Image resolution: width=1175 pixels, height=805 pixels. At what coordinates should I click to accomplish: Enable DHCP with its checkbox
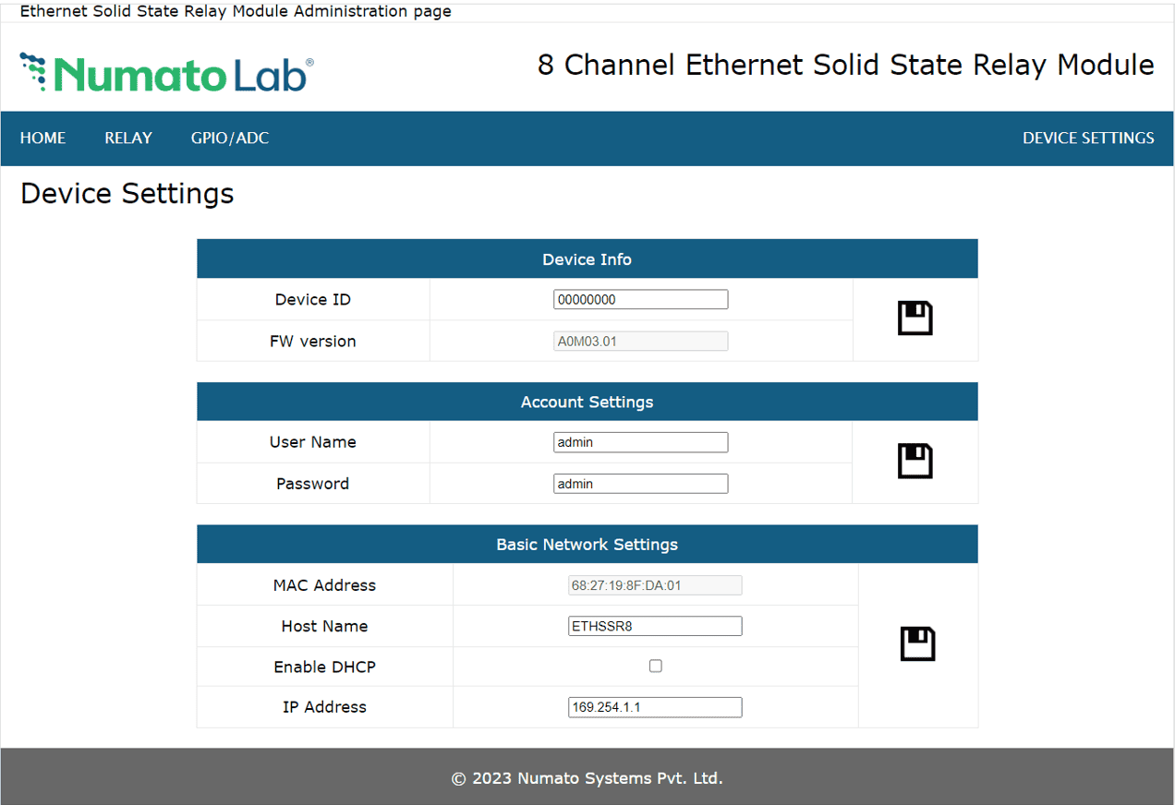pos(655,666)
